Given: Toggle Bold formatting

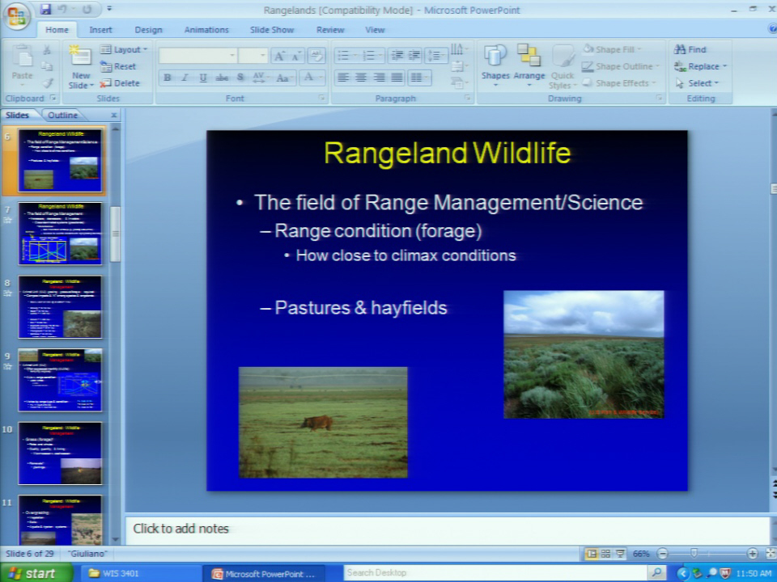Looking at the screenshot, I should [x=168, y=78].
